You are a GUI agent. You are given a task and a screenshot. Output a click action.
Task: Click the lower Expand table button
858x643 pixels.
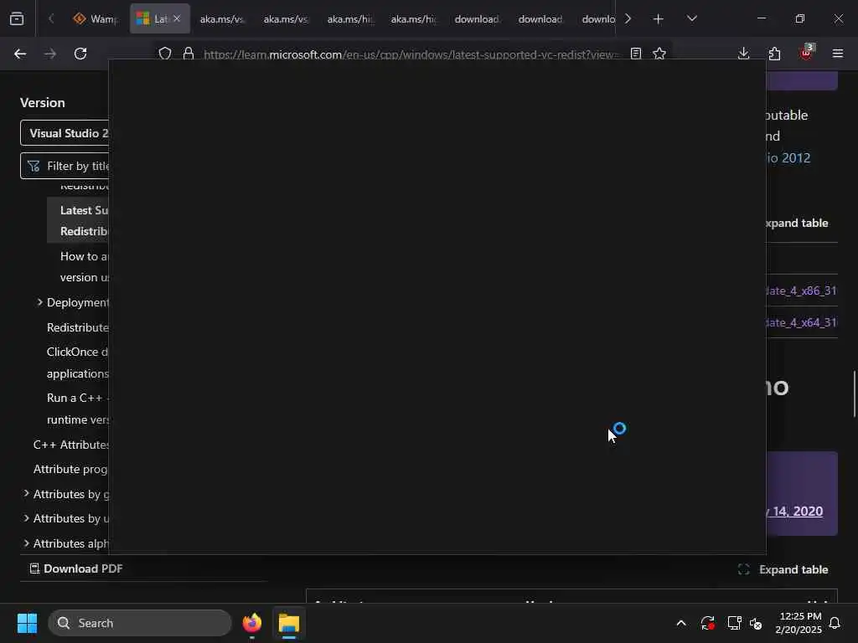(x=783, y=569)
